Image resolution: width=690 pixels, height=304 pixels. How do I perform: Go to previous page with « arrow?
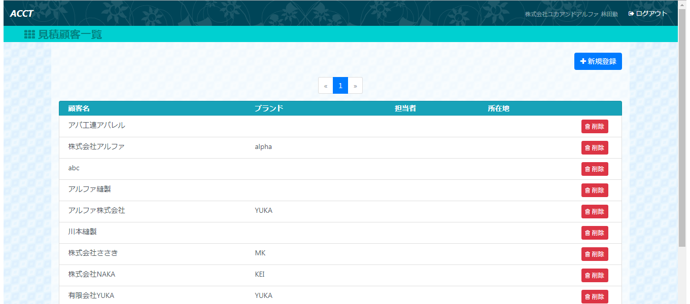tap(326, 86)
